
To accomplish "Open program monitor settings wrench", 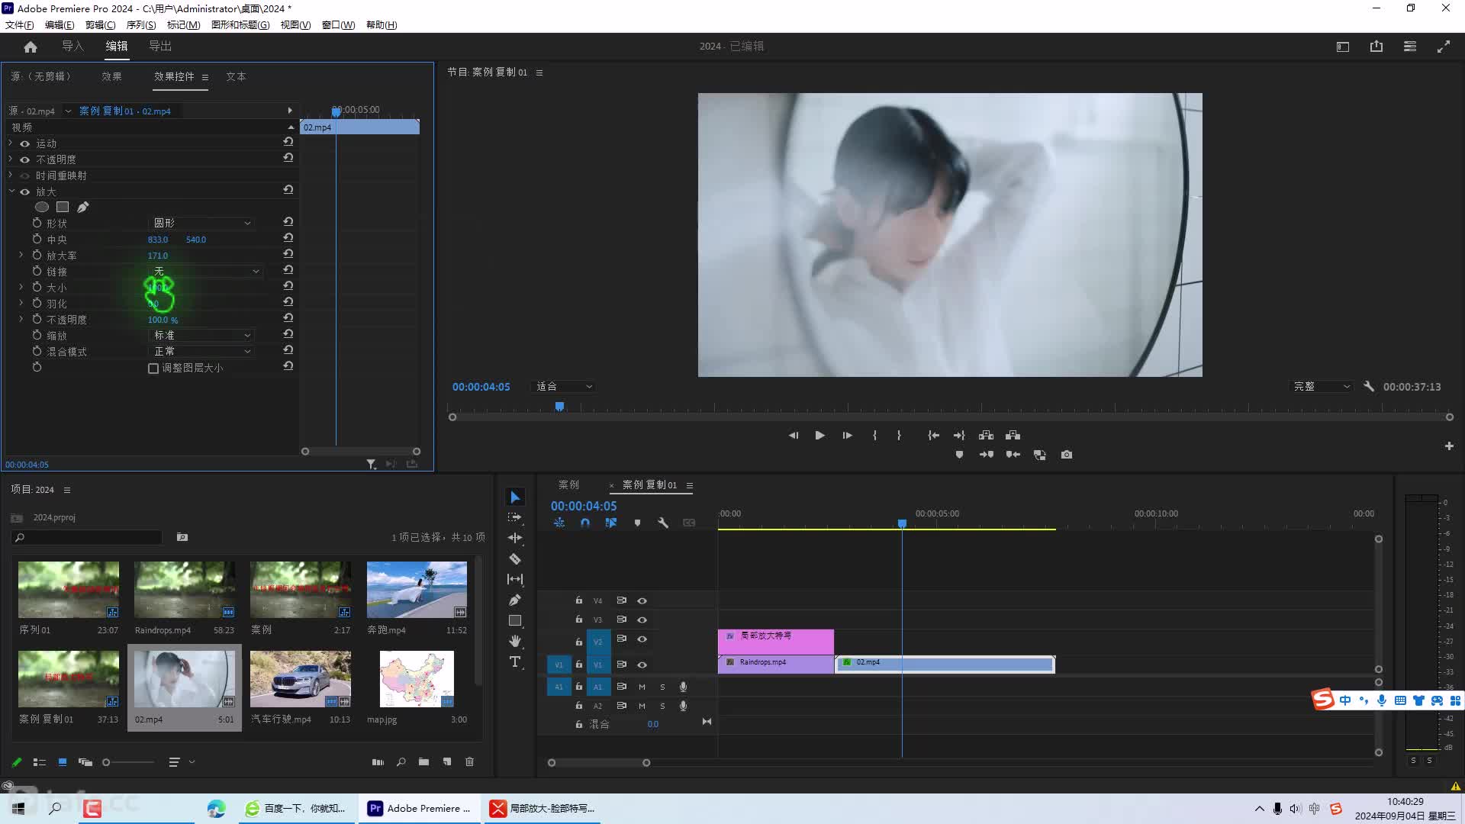I will coord(1369,387).
